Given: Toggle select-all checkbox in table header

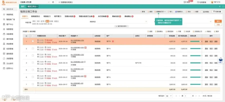Looking at the screenshot, I should pos(33,36).
